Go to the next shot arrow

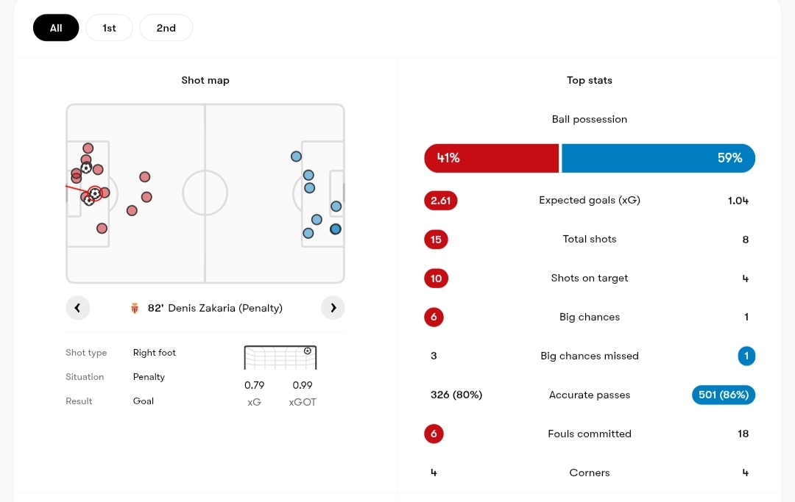333,308
